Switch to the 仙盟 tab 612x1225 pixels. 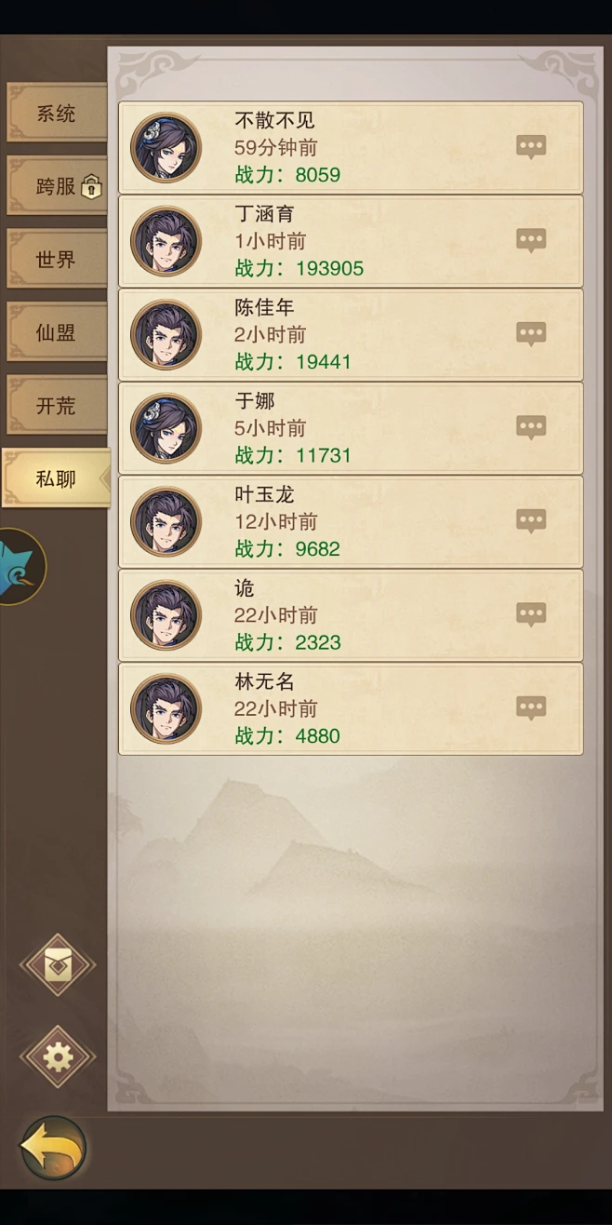(x=56, y=332)
